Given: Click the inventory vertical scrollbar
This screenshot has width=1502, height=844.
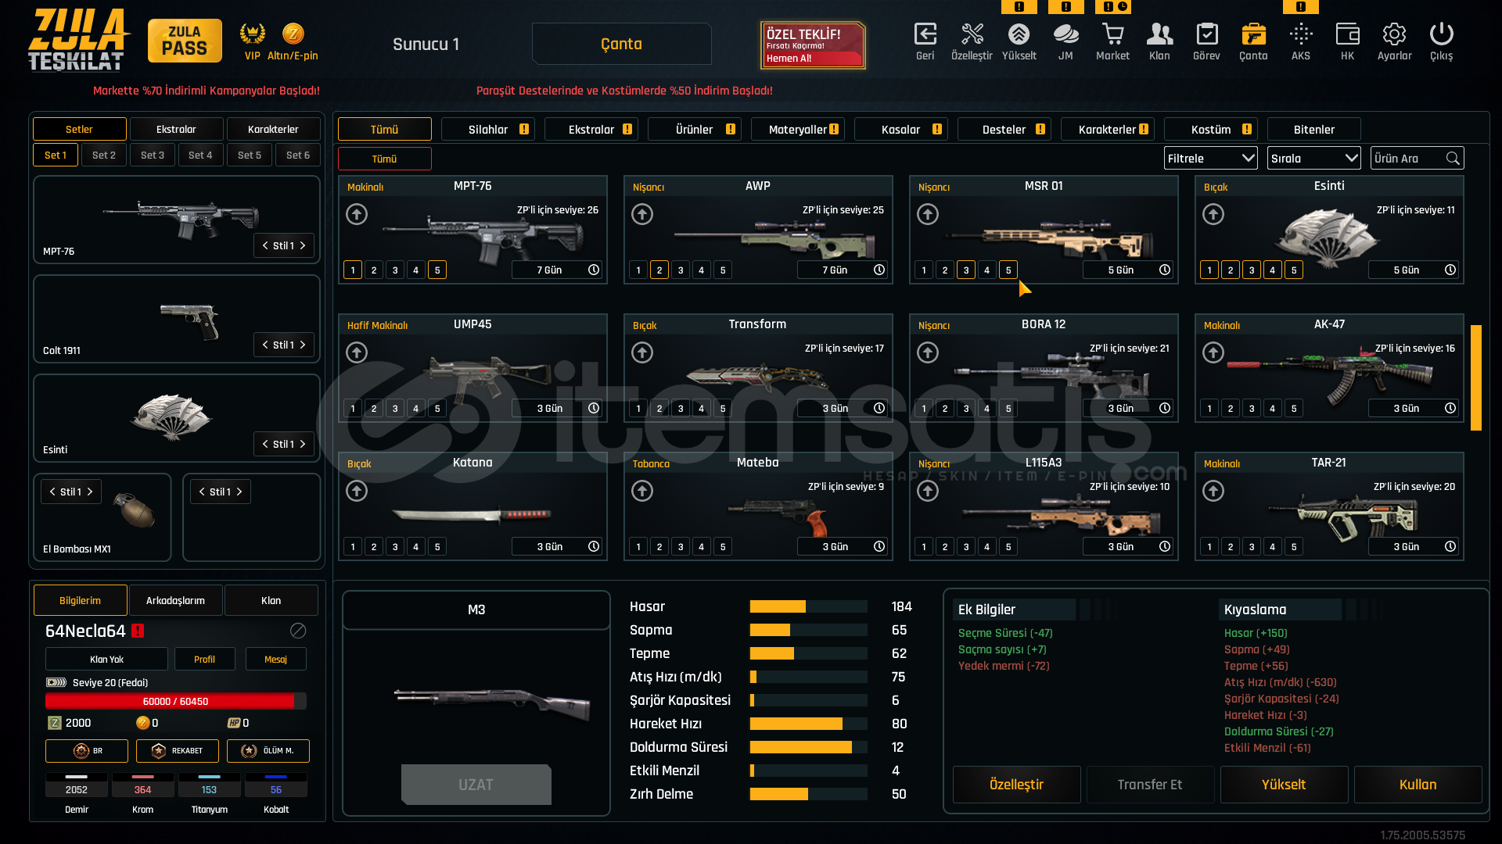Looking at the screenshot, I should [1476, 377].
